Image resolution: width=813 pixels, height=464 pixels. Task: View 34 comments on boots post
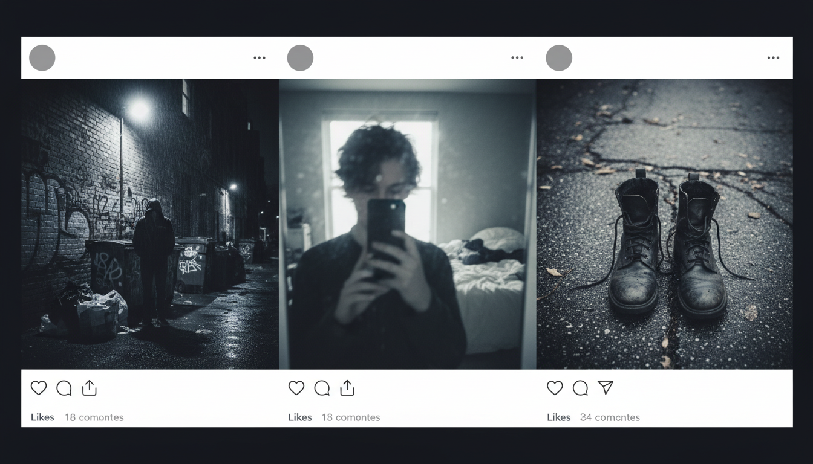pos(610,417)
